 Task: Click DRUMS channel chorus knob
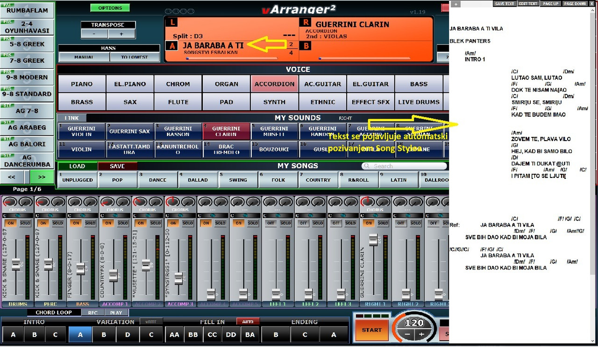pyautogui.click(x=10, y=202)
